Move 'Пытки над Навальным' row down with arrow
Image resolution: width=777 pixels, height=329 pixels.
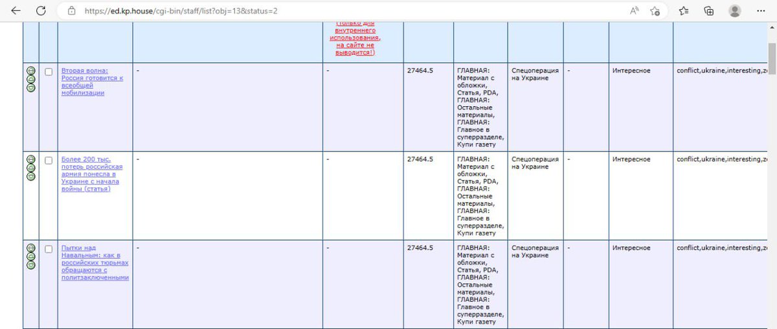click(x=30, y=264)
